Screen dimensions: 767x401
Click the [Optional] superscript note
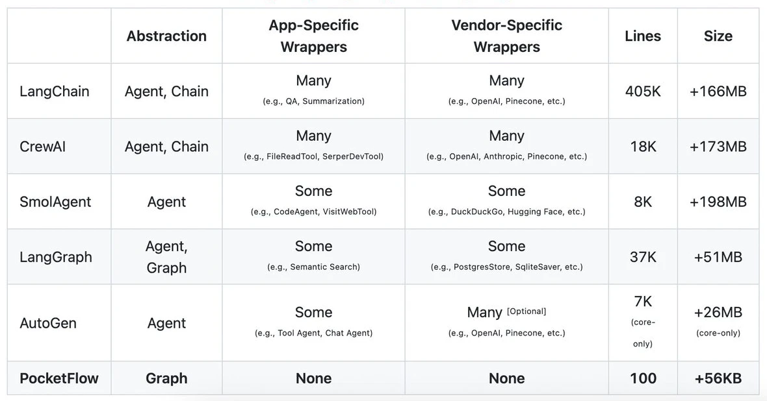pyautogui.click(x=526, y=311)
